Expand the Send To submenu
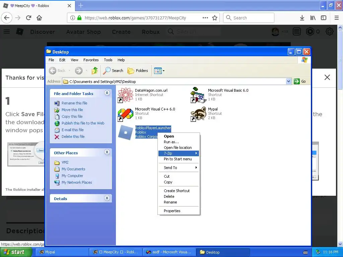Image resolution: width=343 pixels, height=257 pixels. [179, 168]
